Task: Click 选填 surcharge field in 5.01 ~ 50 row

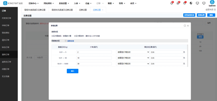Action: click(x=167, y=58)
